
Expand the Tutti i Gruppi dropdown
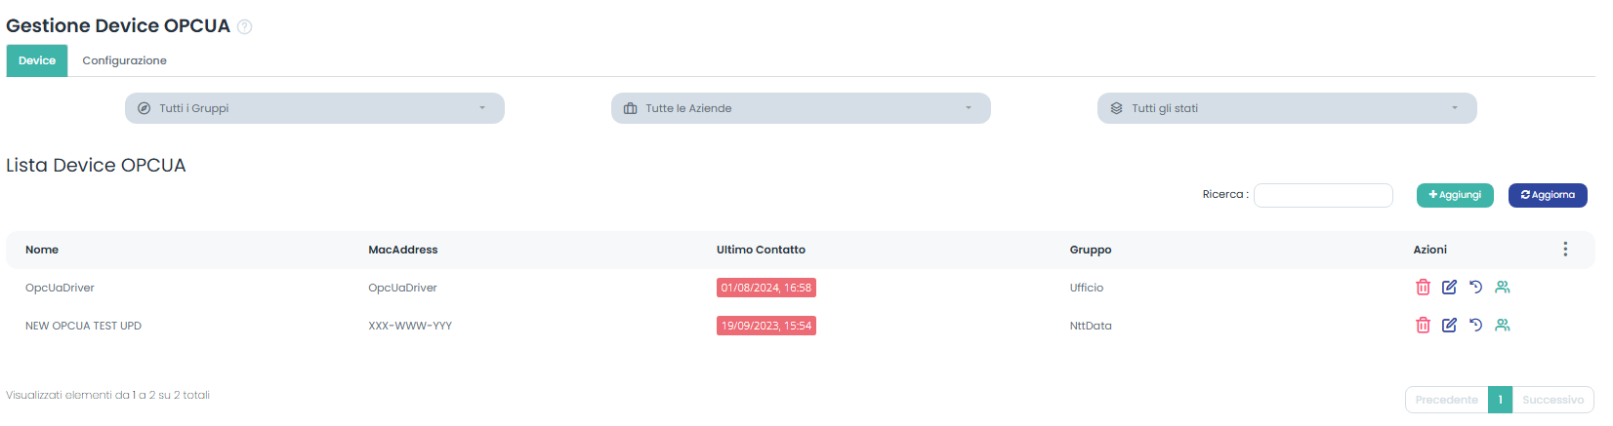pos(314,108)
